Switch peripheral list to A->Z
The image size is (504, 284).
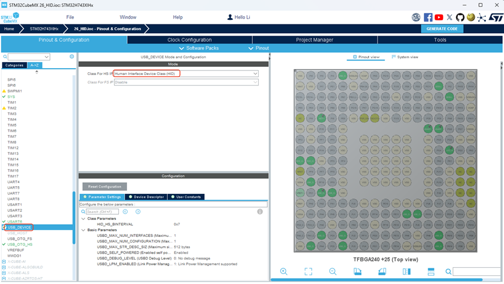point(34,65)
